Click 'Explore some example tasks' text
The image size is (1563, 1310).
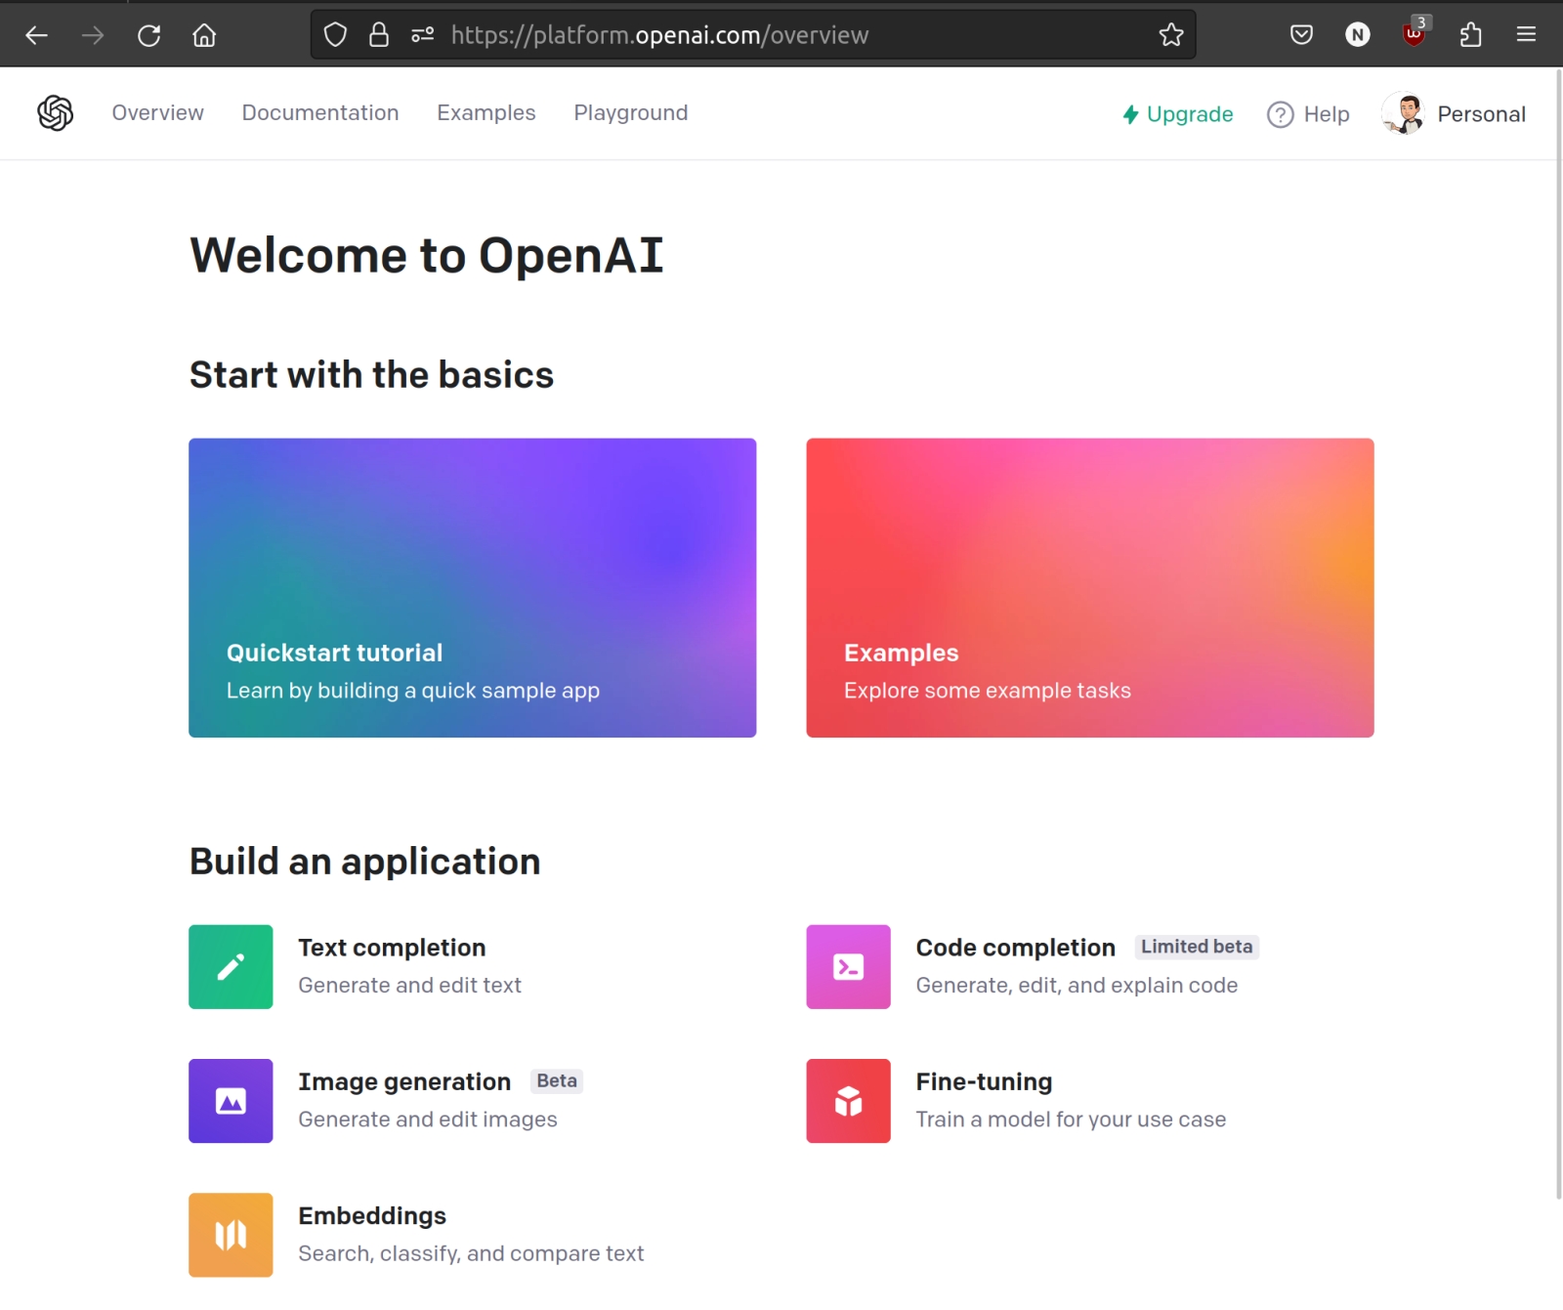[x=988, y=690]
